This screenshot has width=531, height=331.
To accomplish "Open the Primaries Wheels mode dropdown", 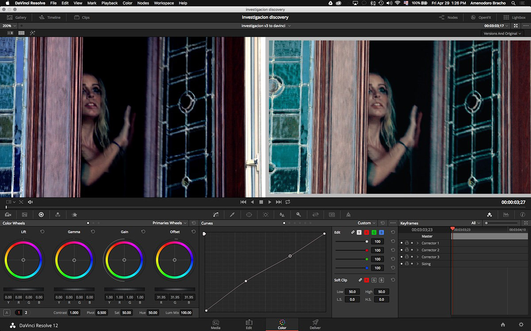I will point(169,223).
